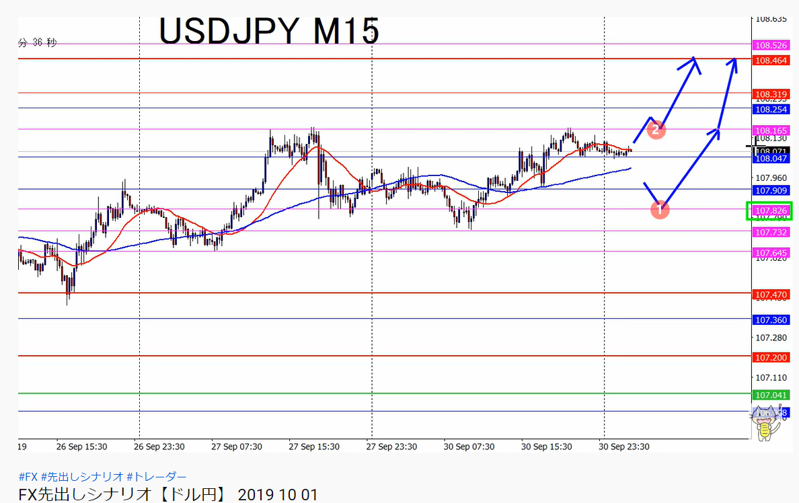Click the pink circle marker numbered 1
This screenshot has height=503, width=799.
pos(660,209)
